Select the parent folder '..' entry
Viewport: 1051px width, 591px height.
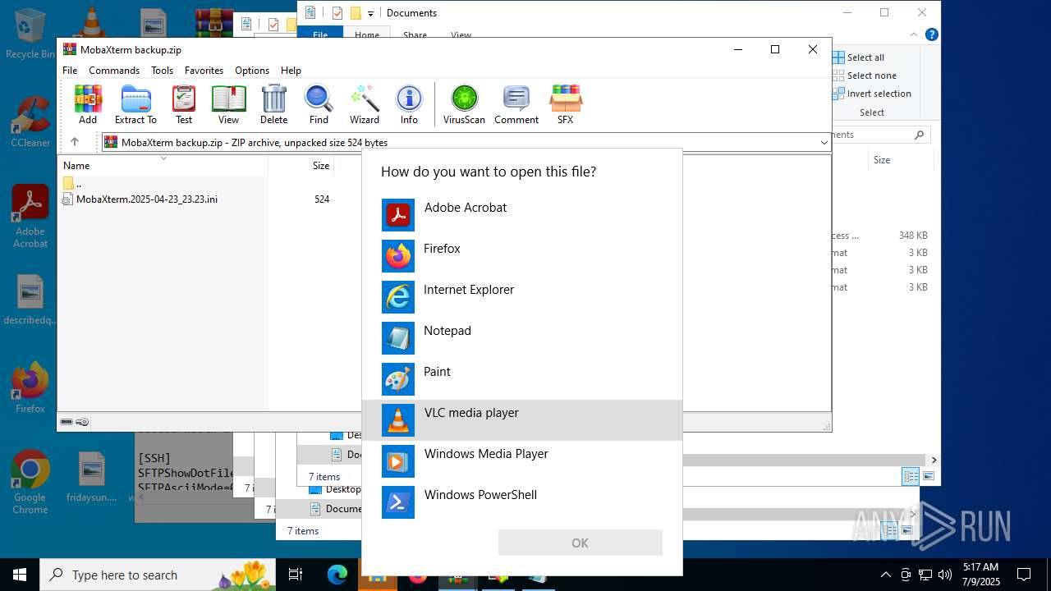[72, 184]
